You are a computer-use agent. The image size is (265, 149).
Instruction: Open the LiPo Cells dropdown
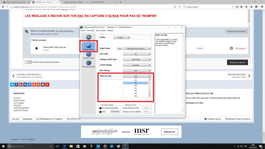coord(137,54)
